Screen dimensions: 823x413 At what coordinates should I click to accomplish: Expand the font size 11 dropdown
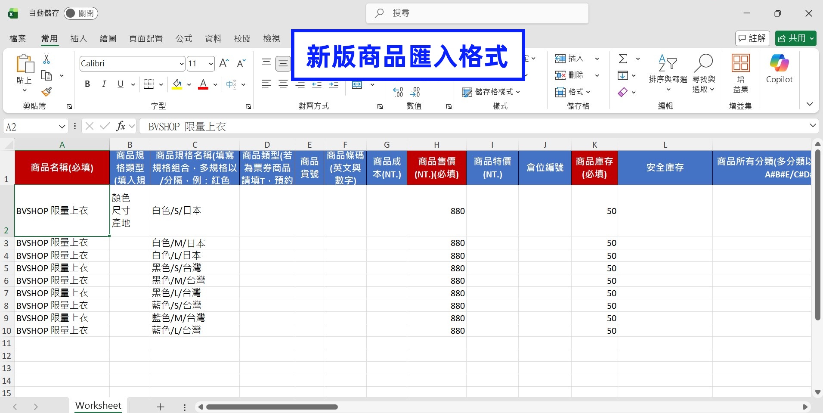click(211, 64)
